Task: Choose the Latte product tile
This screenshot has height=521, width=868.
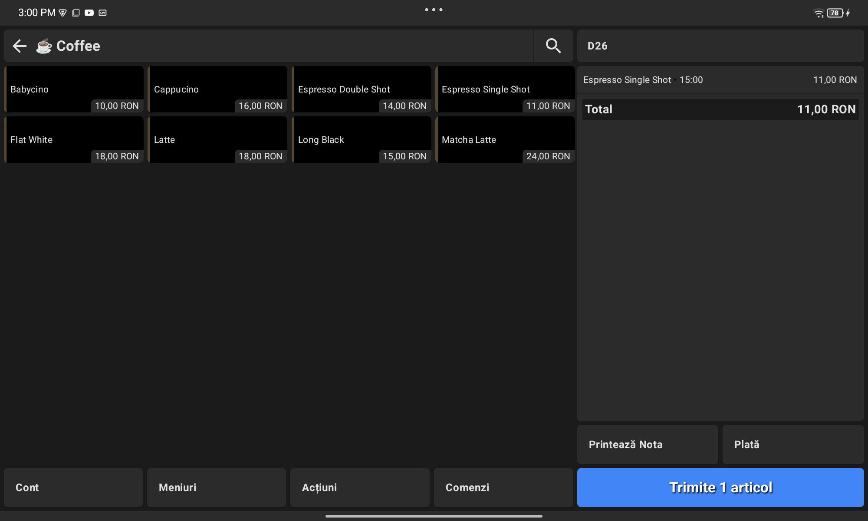Action: tap(217, 140)
